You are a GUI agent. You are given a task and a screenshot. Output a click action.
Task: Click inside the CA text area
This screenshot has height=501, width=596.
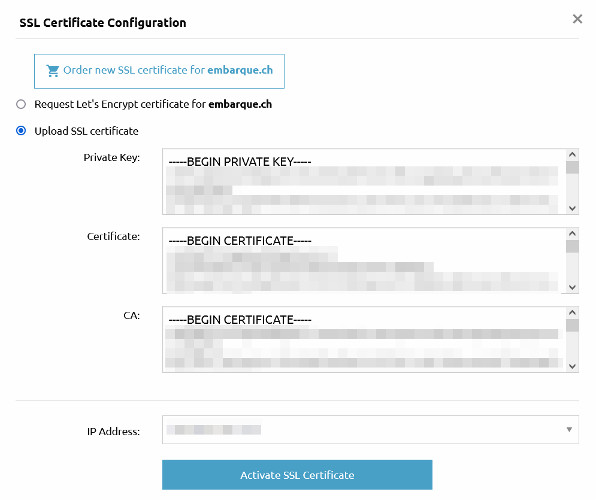[x=365, y=339]
